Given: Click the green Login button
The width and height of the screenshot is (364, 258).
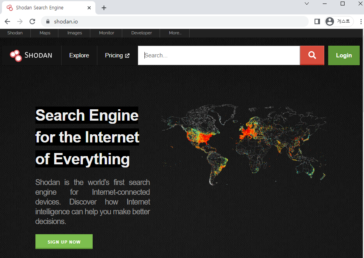Looking at the screenshot, I should (x=344, y=55).
